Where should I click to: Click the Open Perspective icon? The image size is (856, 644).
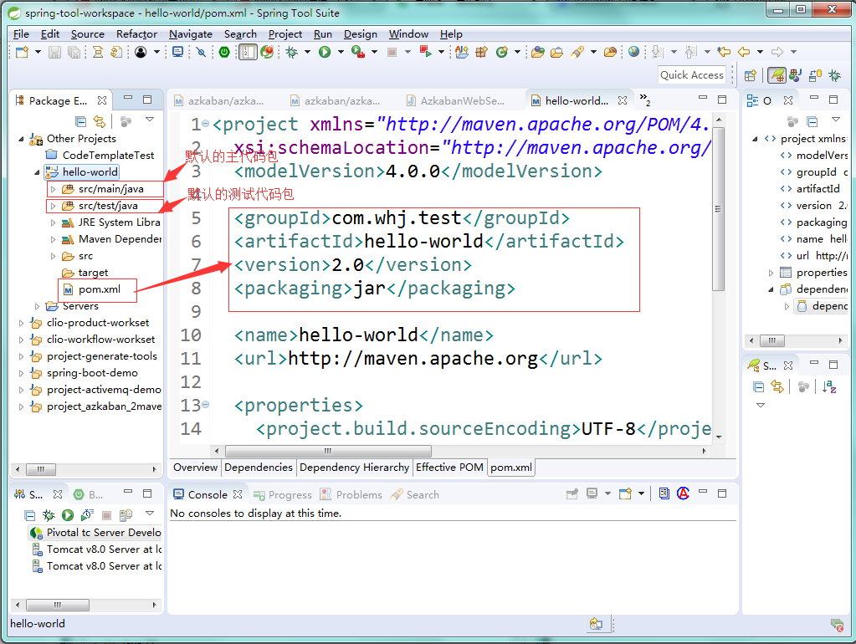pyautogui.click(x=751, y=75)
